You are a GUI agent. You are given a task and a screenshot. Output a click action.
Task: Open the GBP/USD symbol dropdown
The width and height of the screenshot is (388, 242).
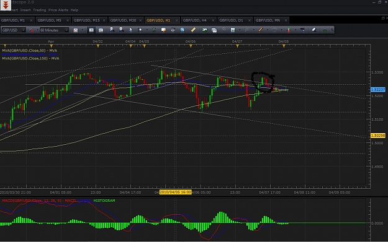point(24,30)
